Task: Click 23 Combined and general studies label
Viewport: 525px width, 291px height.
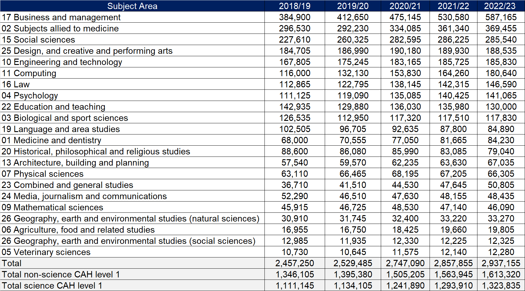Action: pos(68,185)
